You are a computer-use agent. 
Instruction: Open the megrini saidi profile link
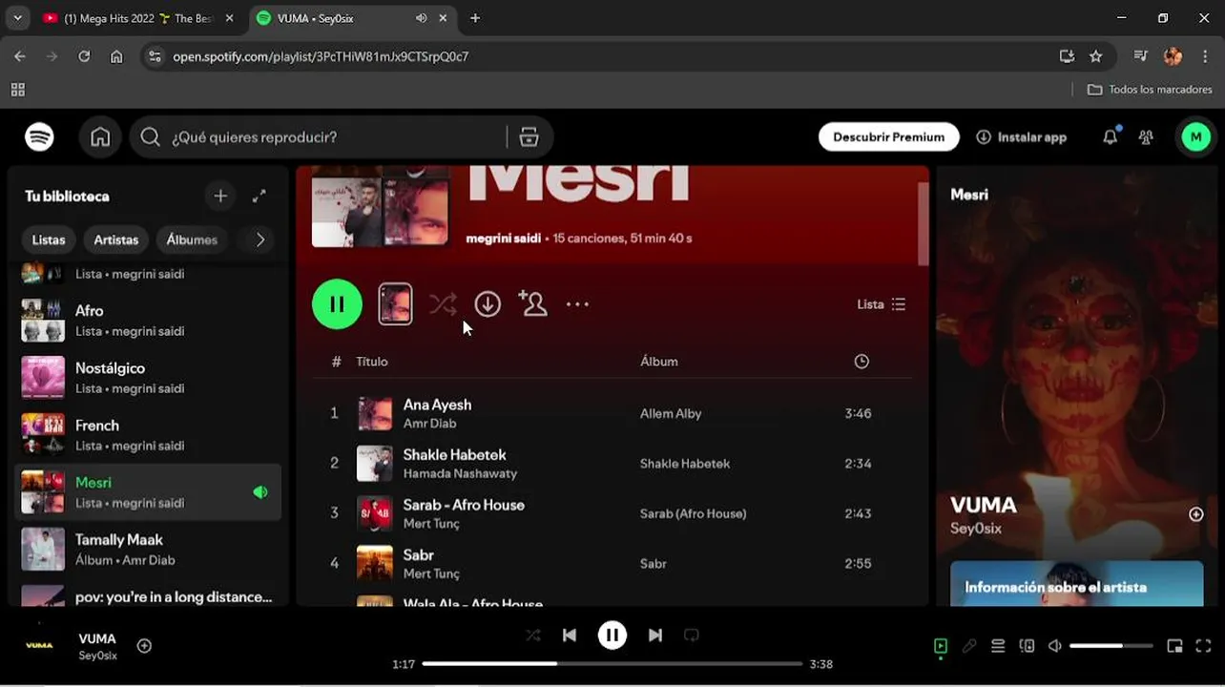503,239
